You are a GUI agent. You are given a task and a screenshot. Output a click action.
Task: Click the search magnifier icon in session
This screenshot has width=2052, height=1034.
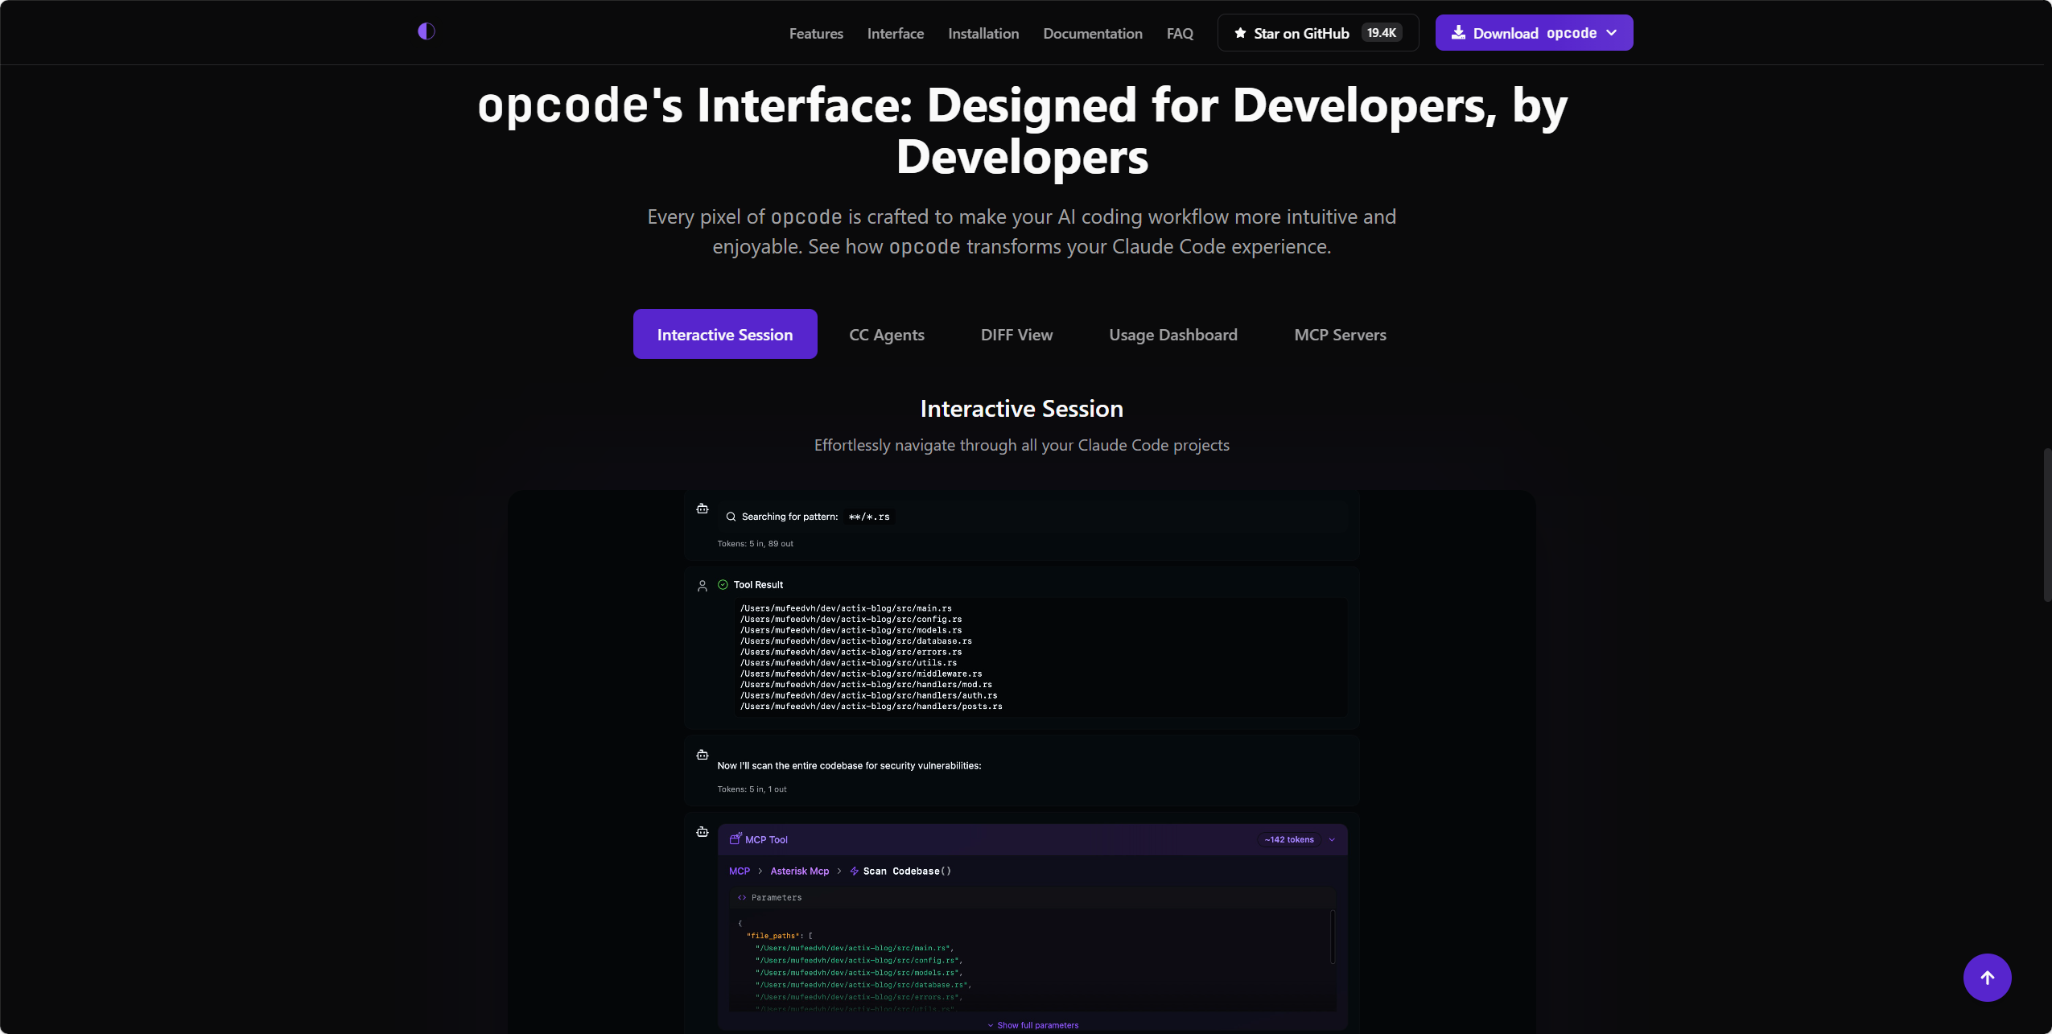coord(731,517)
